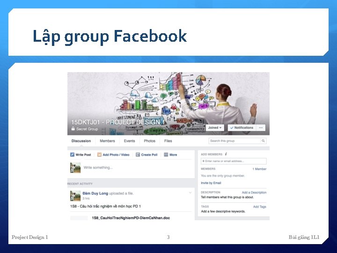The width and height of the screenshot is (337, 253).
Task: Open More composer options
Action: 173,155
